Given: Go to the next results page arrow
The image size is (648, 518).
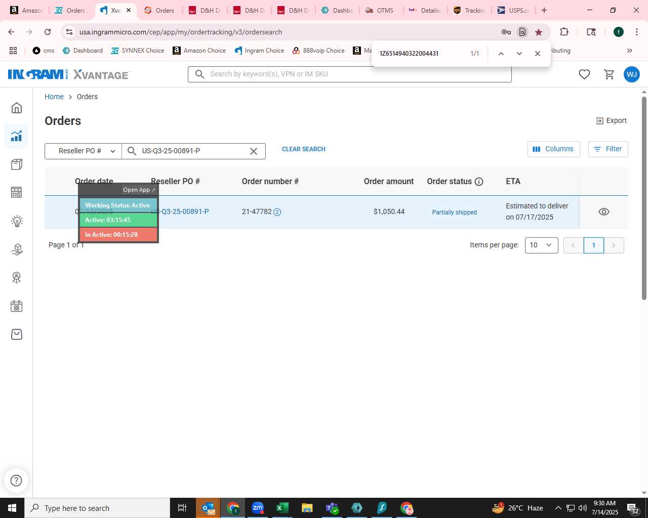Looking at the screenshot, I should [614, 245].
